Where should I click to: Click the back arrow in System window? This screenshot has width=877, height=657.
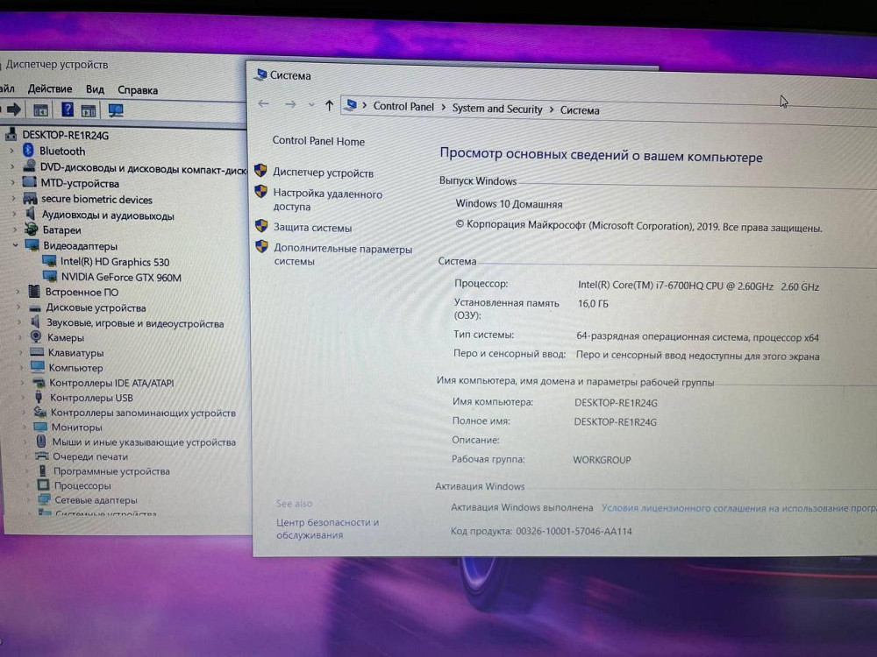pyautogui.click(x=263, y=104)
